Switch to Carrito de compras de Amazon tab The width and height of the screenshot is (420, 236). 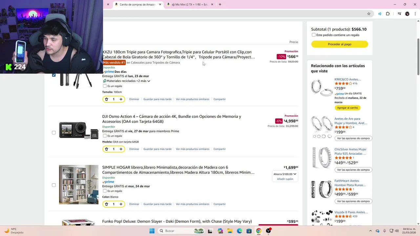tap(138, 5)
